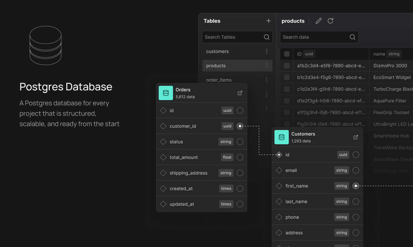Click the database icon on the Orders card
Screen dimensions: 413x247
166,93
